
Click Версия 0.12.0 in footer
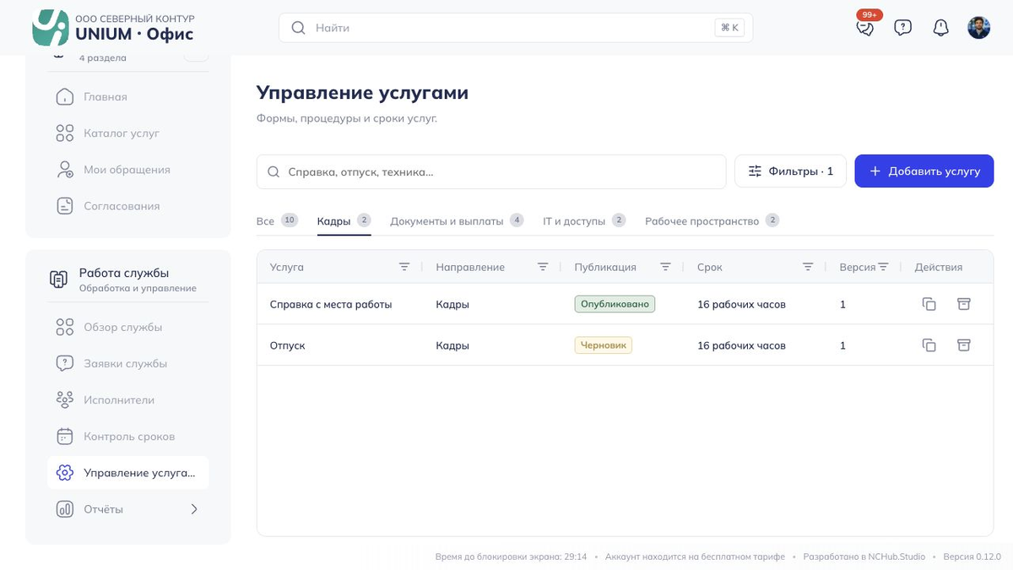972,556
